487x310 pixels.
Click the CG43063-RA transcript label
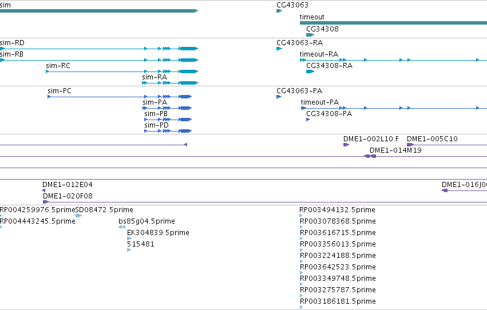coord(299,43)
